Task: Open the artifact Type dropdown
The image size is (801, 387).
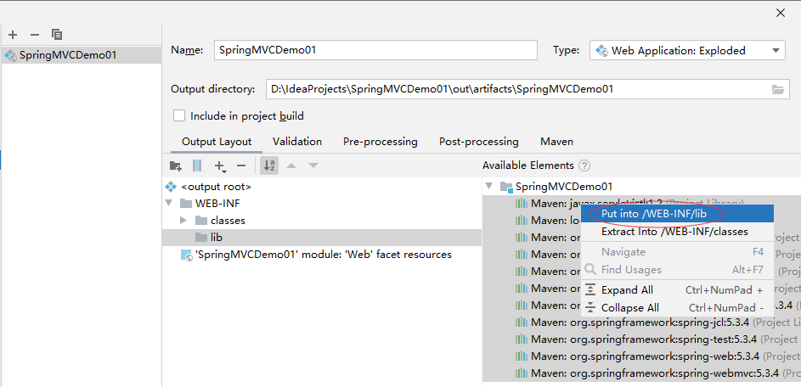Action: pos(686,51)
